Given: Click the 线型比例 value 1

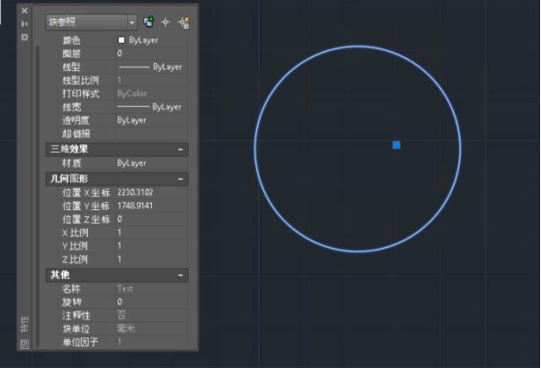Looking at the screenshot, I should point(152,80).
